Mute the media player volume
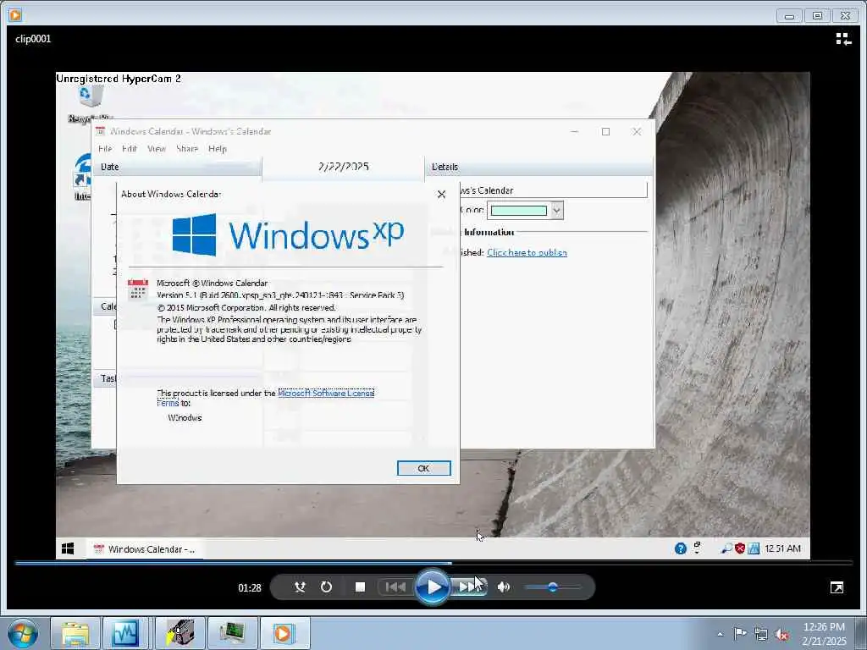 click(504, 587)
